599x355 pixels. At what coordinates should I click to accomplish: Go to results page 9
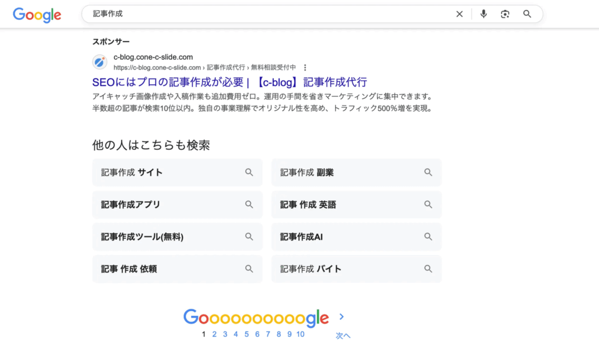coord(289,335)
